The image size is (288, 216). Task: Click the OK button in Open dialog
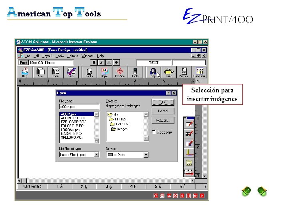163,102
